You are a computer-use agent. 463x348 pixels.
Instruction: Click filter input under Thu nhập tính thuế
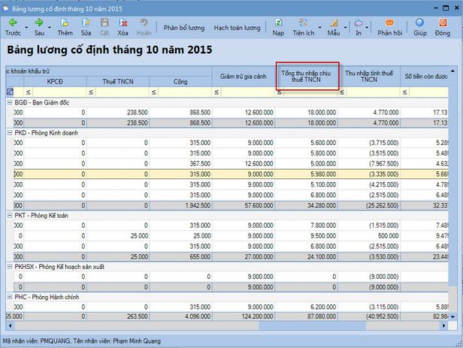tap(374, 92)
